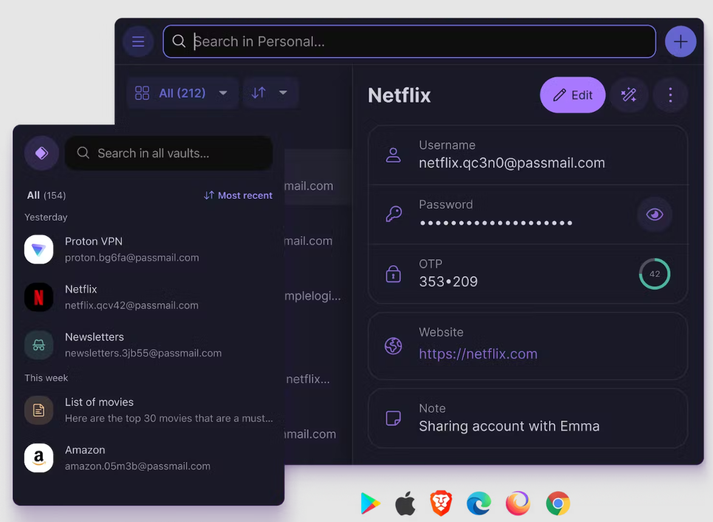The width and height of the screenshot is (713, 522).
Task: Click the Edit button for Netflix
Action: [573, 95]
